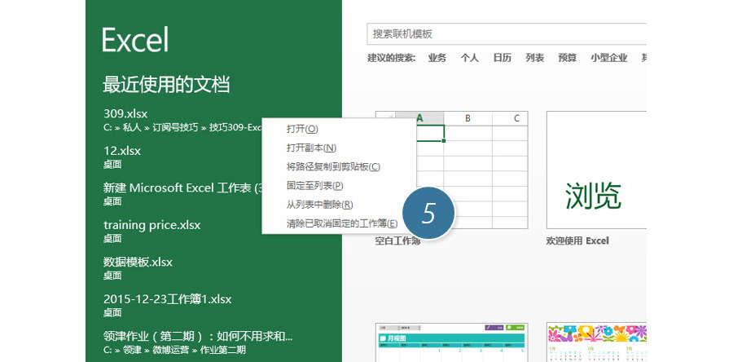Image resolution: width=733 pixels, height=362 pixels.
Task: Open the colorful flower calendar template
Action: [596, 342]
